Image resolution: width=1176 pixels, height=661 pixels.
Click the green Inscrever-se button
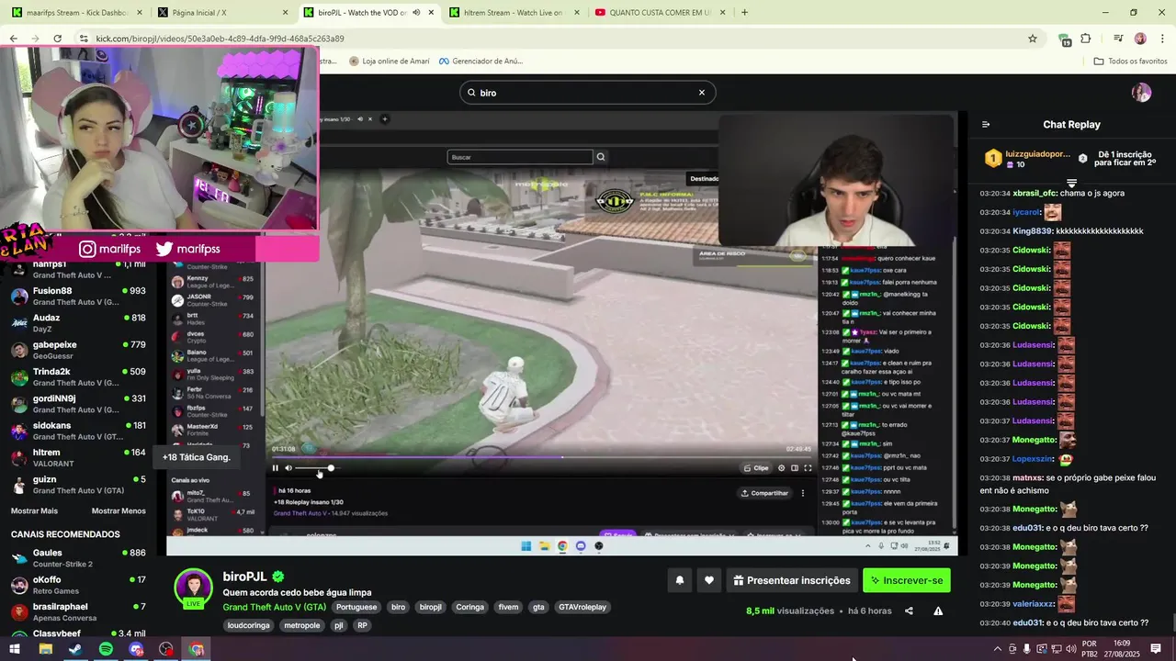907,580
